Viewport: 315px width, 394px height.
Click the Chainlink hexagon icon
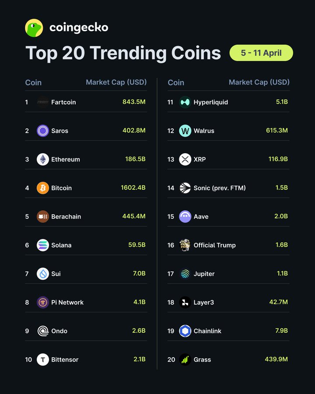[185, 331]
